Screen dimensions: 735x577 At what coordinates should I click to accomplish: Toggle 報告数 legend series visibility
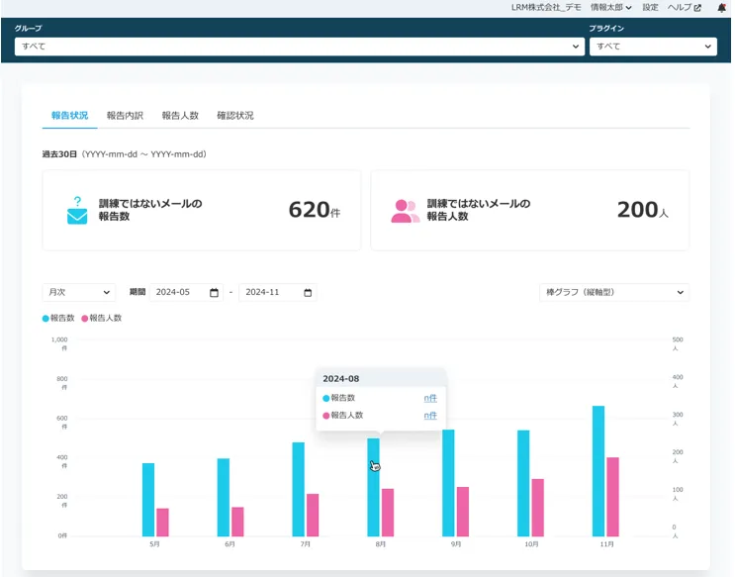pyautogui.click(x=61, y=319)
